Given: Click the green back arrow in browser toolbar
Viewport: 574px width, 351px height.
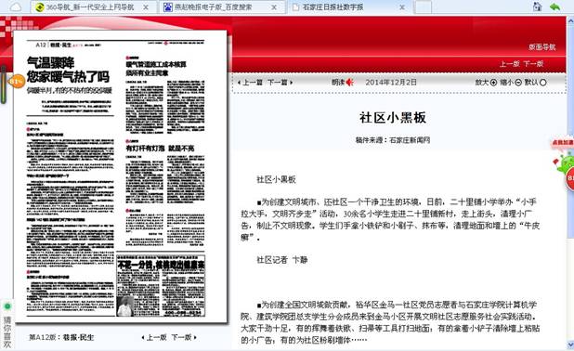Looking at the screenshot, I should pos(555,6).
